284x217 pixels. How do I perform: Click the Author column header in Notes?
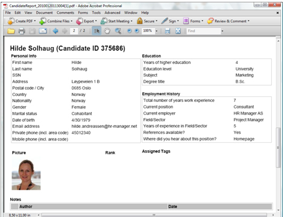click(x=26, y=206)
